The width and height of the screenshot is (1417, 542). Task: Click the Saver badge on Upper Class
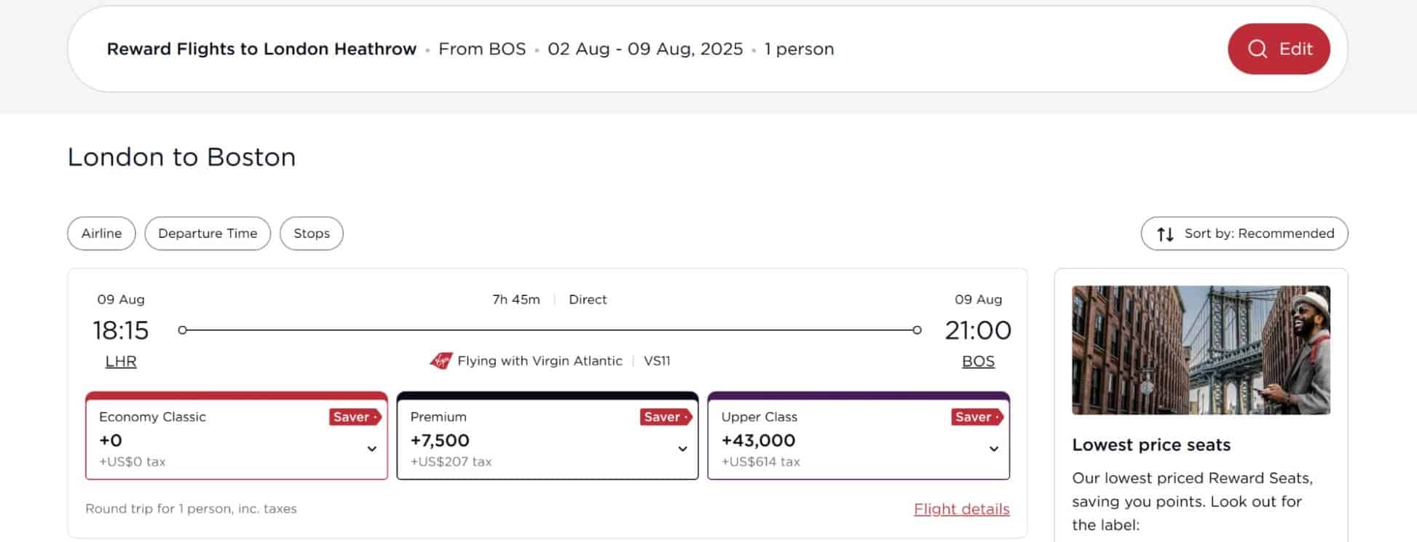pyautogui.click(x=975, y=417)
